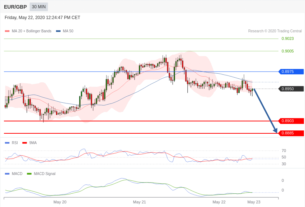Click the Research © 2020 Trading Central credit
The image size is (305, 207).
pos(275,31)
